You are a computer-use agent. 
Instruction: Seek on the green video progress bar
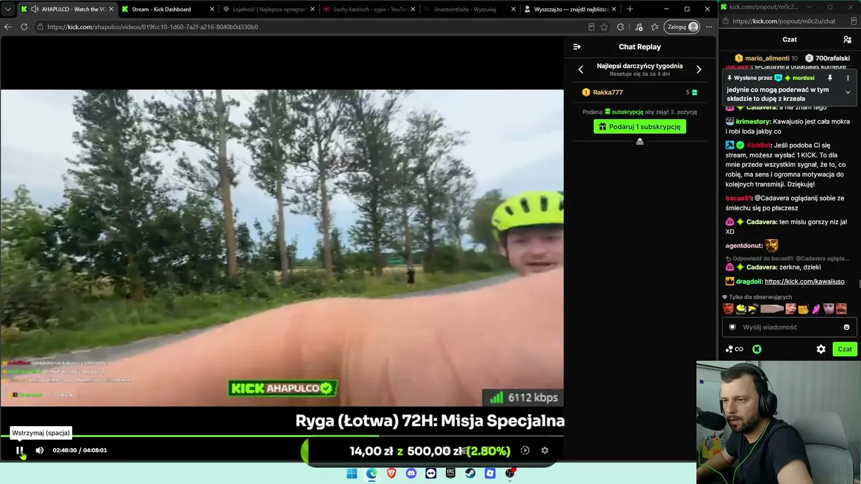coord(282,436)
